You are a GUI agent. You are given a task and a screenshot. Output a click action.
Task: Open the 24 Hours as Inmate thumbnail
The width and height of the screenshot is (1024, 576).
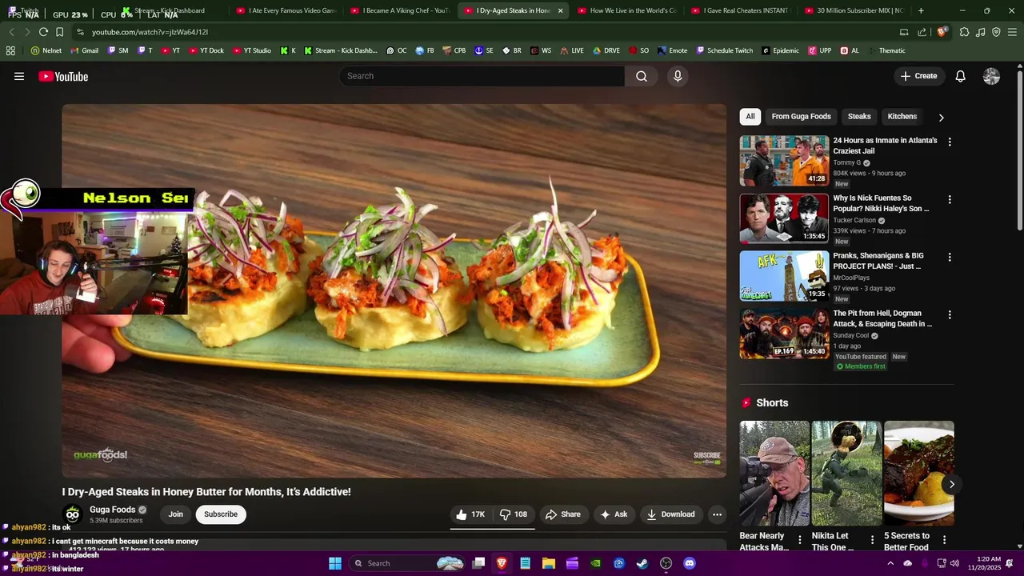(784, 161)
